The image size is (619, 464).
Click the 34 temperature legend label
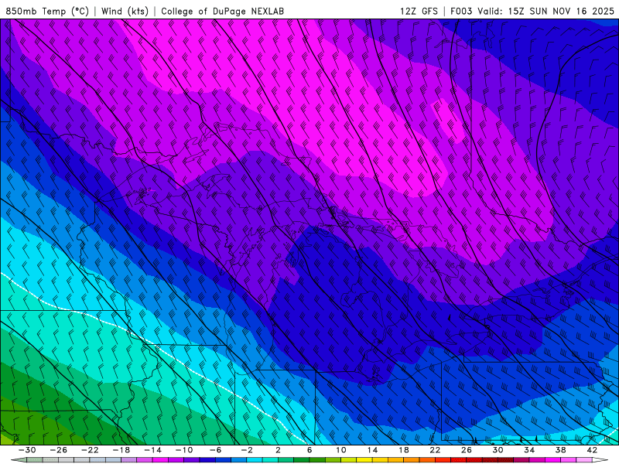click(x=529, y=450)
